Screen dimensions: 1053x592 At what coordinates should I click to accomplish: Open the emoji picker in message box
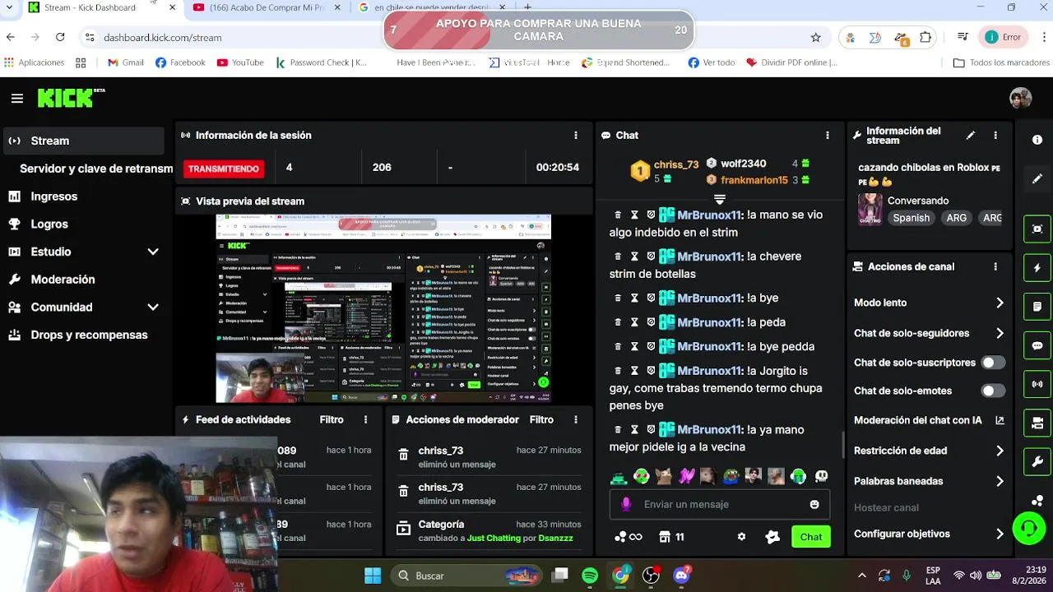(x=814, y=504)
